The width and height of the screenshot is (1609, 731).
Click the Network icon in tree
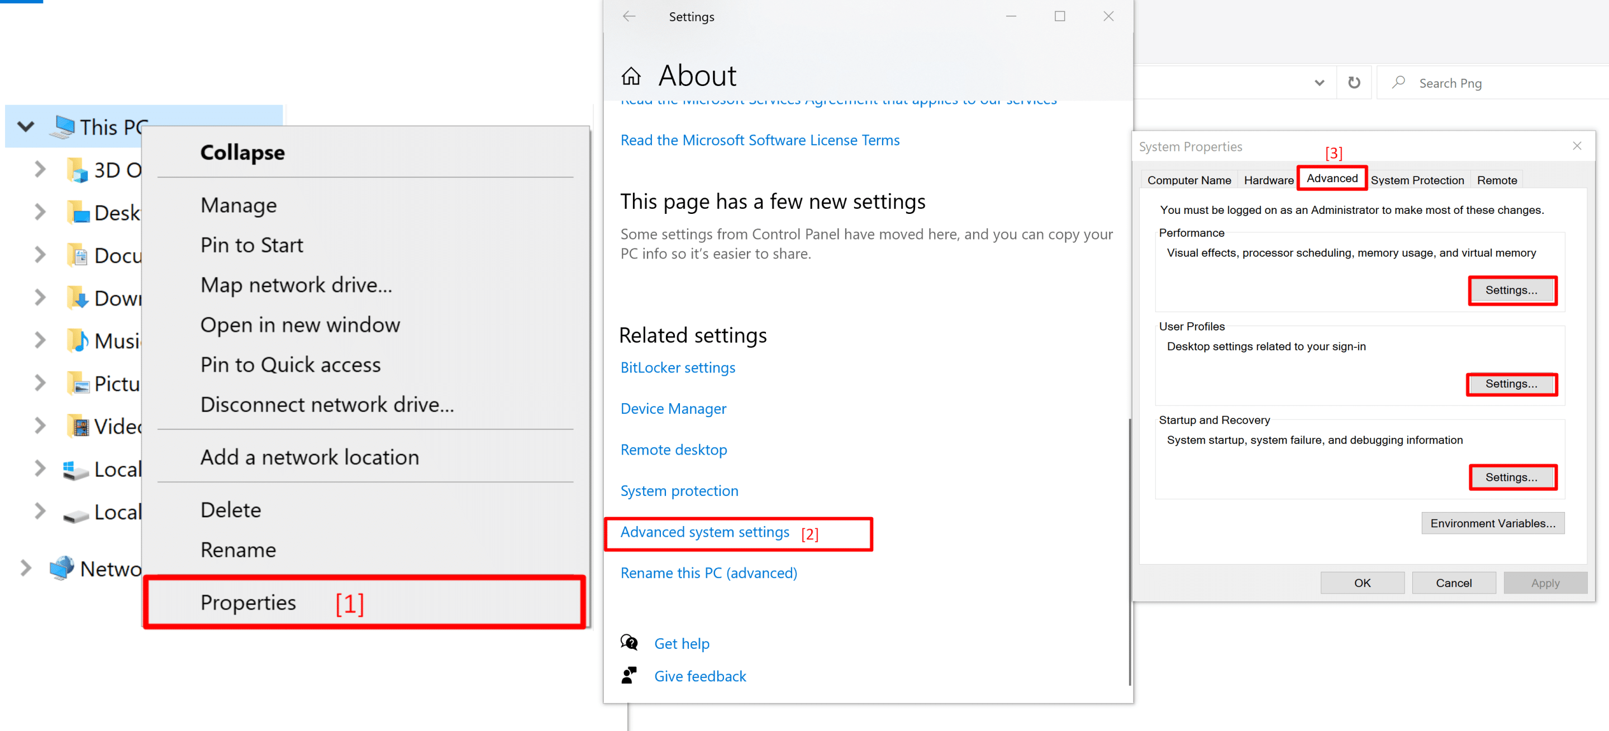point(62,568)
